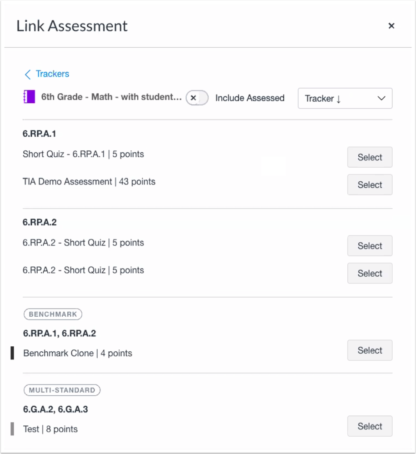Open the Tracker sort dropdown

(345, 98)
